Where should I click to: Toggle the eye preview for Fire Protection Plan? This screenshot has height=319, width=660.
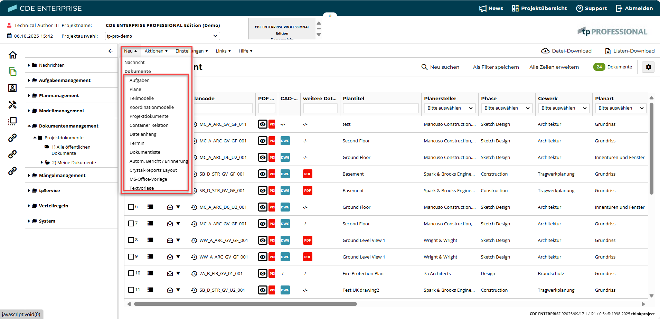263,274
